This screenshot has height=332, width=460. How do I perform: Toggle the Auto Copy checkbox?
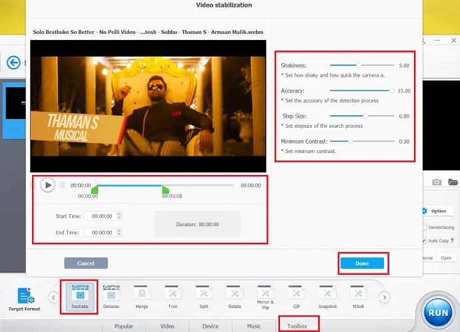[425, 240]
